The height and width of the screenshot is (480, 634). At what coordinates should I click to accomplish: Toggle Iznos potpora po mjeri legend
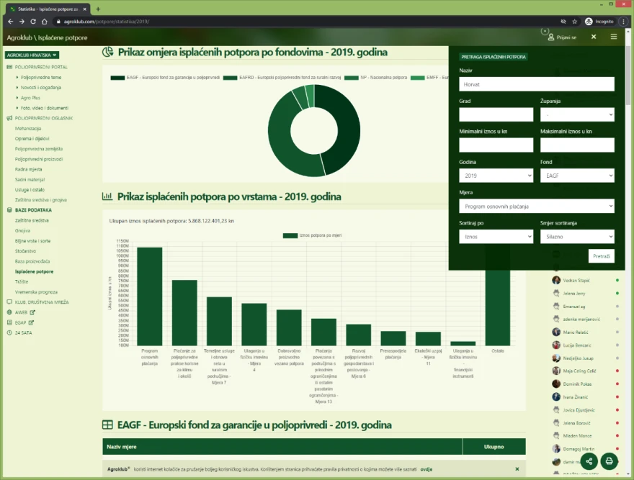(x=312, y=235)
